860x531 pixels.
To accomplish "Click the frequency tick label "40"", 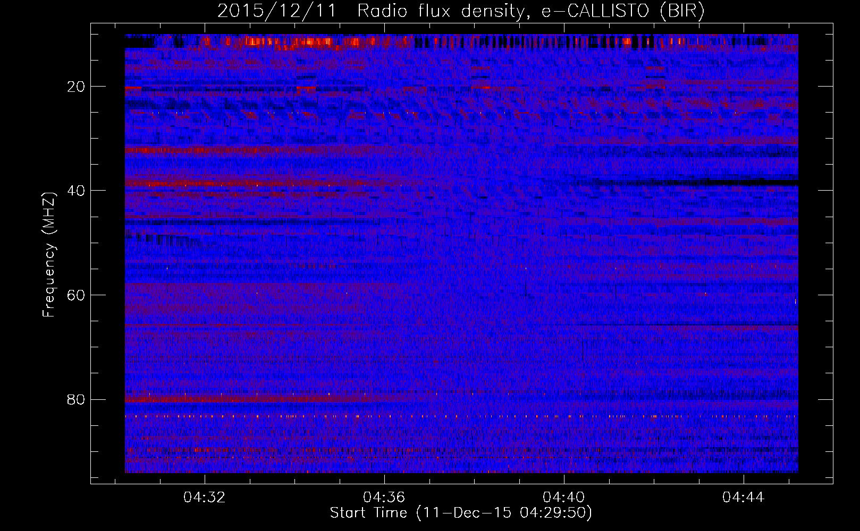I will [77, 191].
